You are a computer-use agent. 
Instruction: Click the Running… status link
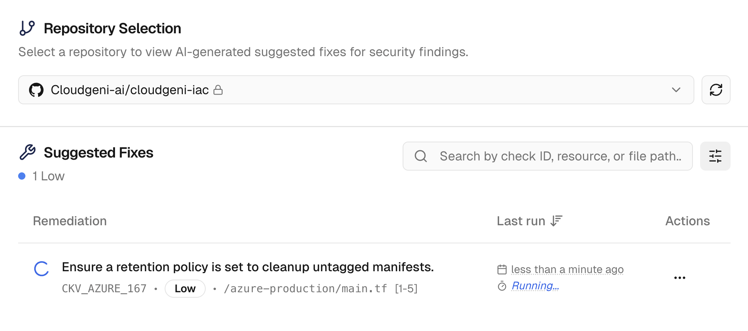535,286
